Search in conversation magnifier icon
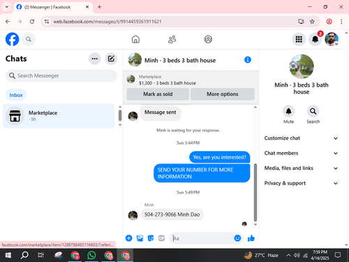The width and height of the screenshot is (349, 262). pyautogui.click(x=313, y=111)
